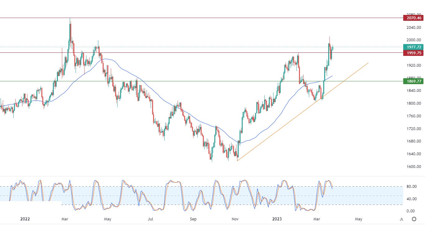
Task: Click the 2040.00 price axis value
Action: [414, 27]
